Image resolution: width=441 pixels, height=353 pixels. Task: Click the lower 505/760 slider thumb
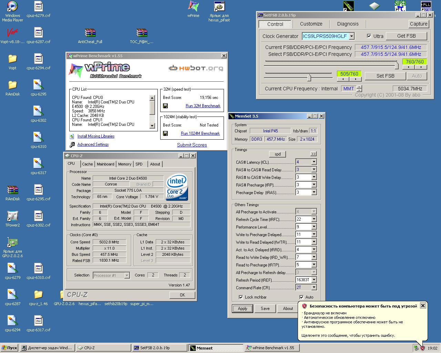tap(309, 77)
